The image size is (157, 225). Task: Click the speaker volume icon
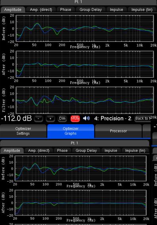[86, 118]
